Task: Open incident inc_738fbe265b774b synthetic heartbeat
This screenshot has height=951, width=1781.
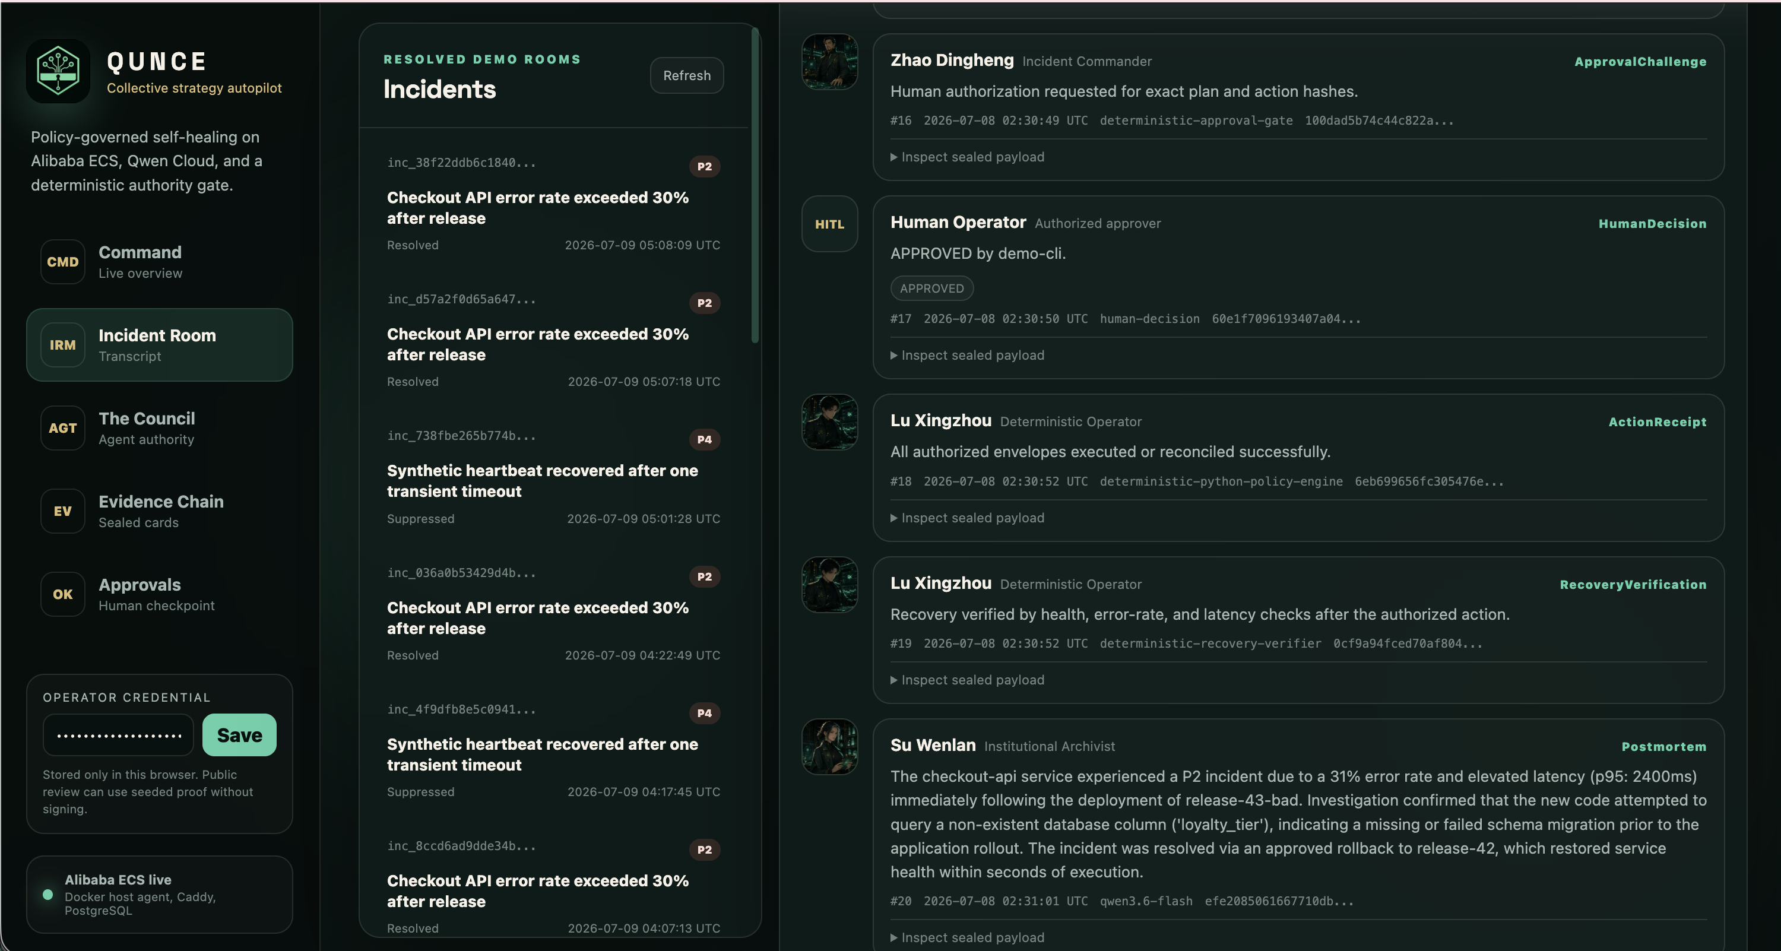Action: [x=554, y=477]
